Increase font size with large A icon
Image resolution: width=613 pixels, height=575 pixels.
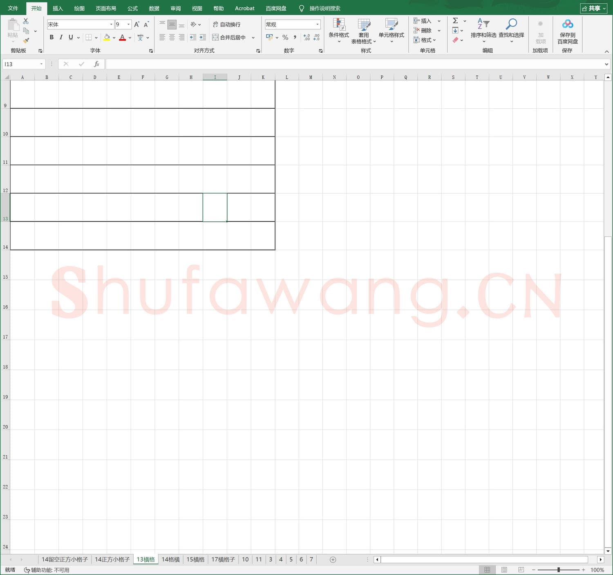coord(137,25)
